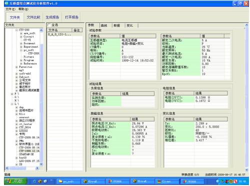Expand the Reference folder
Screen dimensions: 250x186
click(21, 64)
